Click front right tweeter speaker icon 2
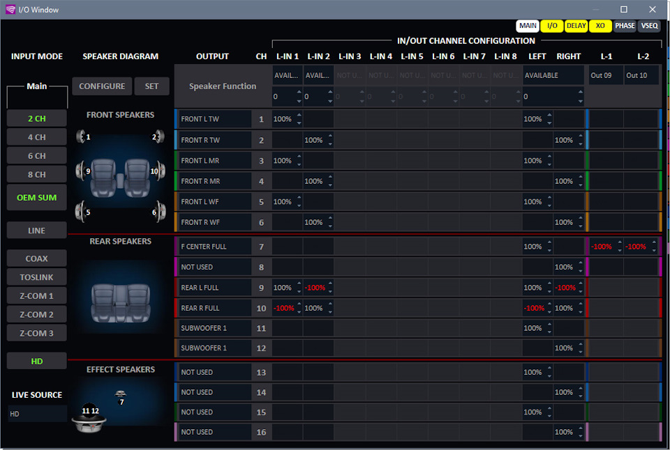Screen dimensions: 670x450 [160, 137]
